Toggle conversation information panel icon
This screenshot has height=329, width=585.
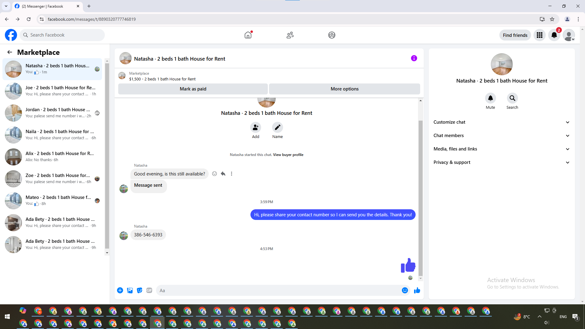point(414,58)
